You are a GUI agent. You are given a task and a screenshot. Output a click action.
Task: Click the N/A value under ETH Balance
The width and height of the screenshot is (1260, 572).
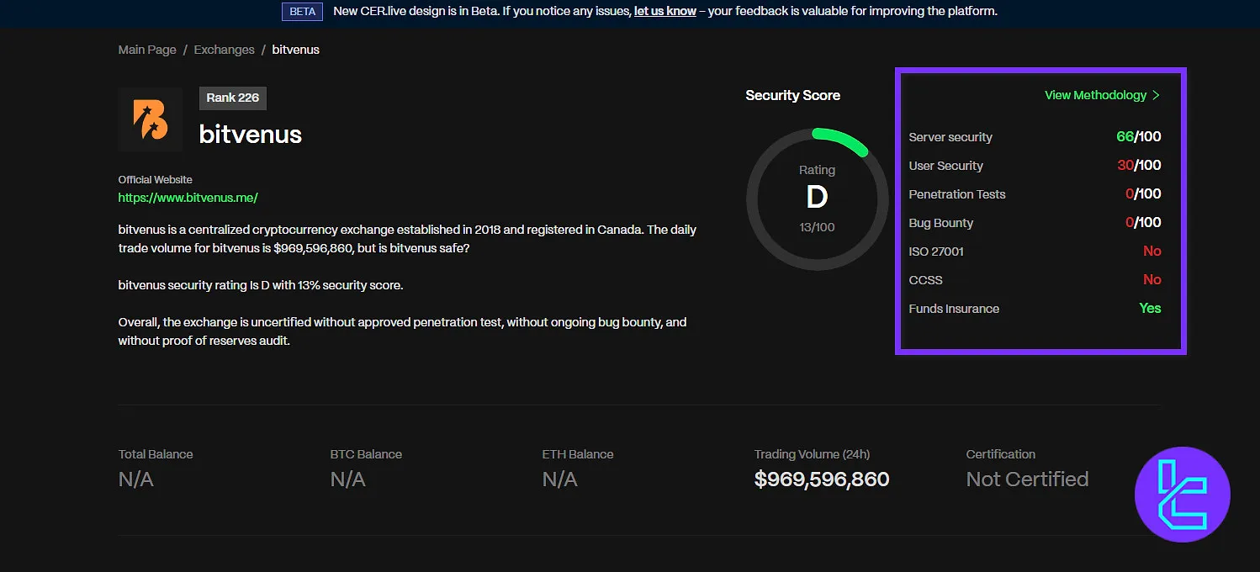coord(560,479)
